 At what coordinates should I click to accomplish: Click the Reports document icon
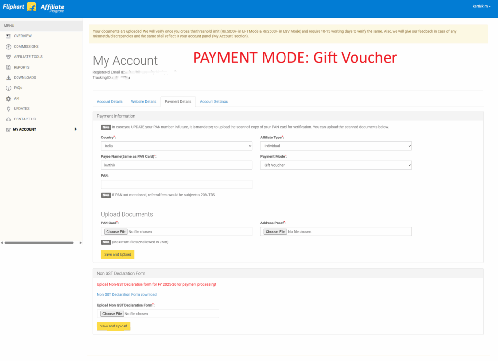point(9,67)
